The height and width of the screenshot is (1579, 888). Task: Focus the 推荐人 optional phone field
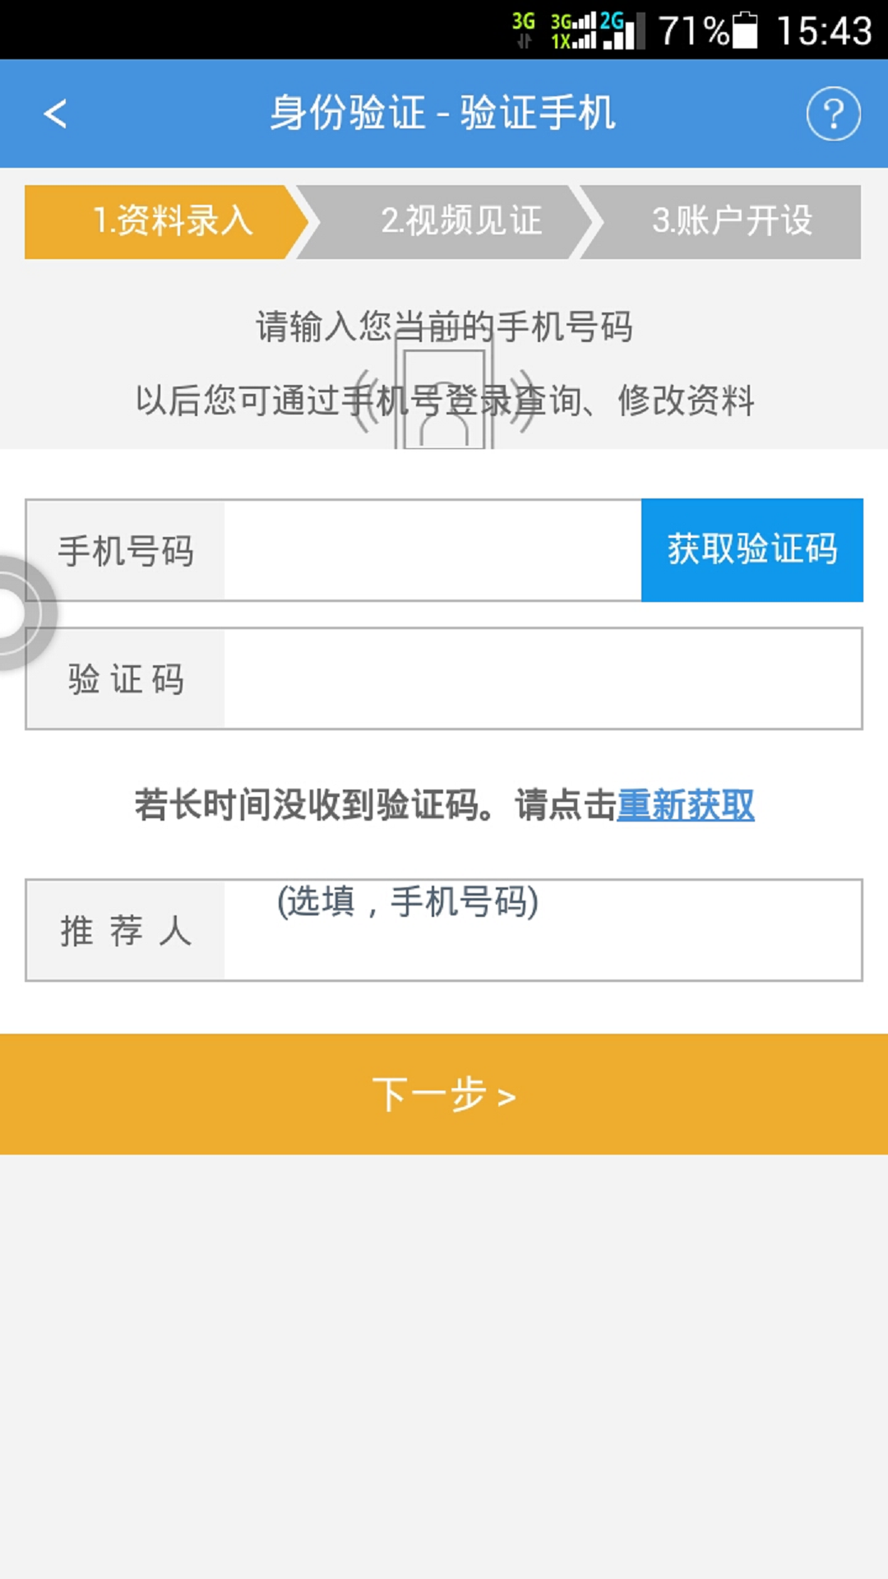click(x=543, y=930)
